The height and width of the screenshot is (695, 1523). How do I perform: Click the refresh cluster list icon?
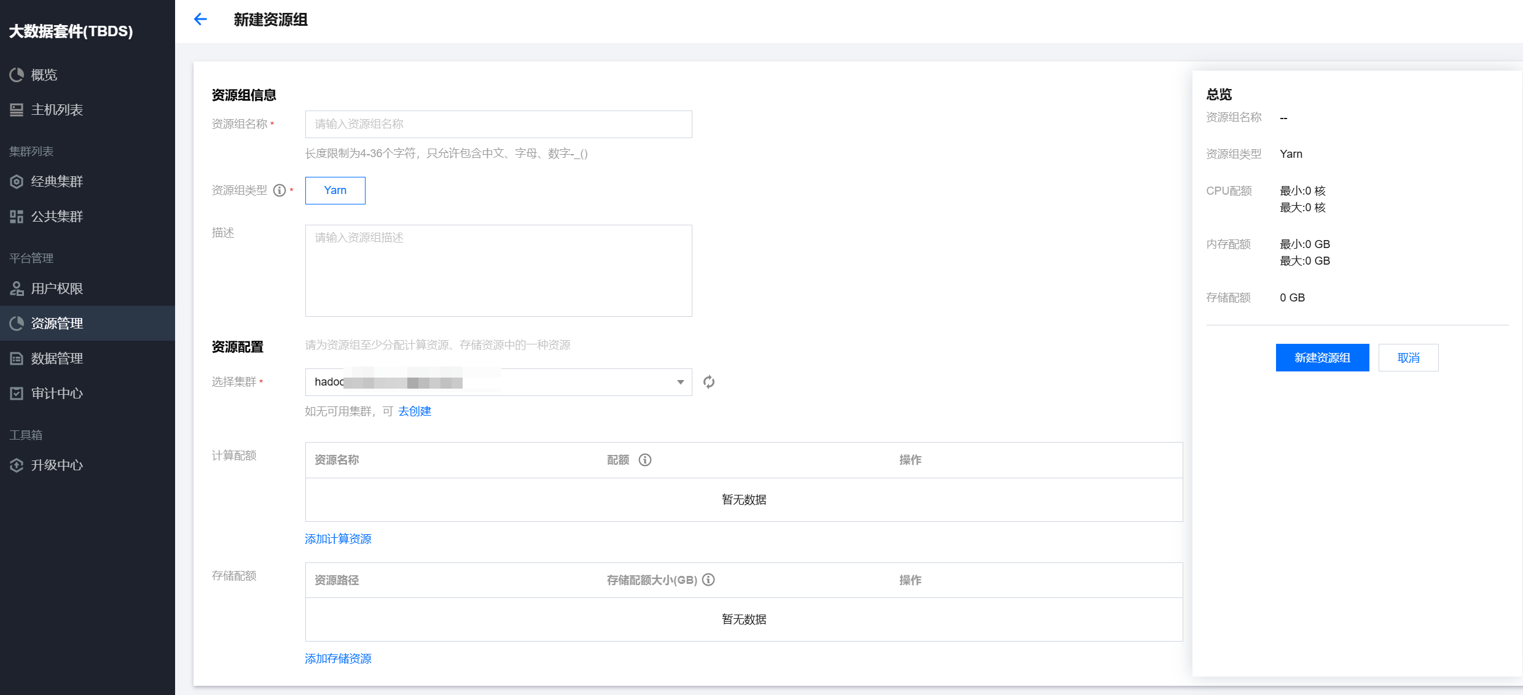(x=709, y=382)
